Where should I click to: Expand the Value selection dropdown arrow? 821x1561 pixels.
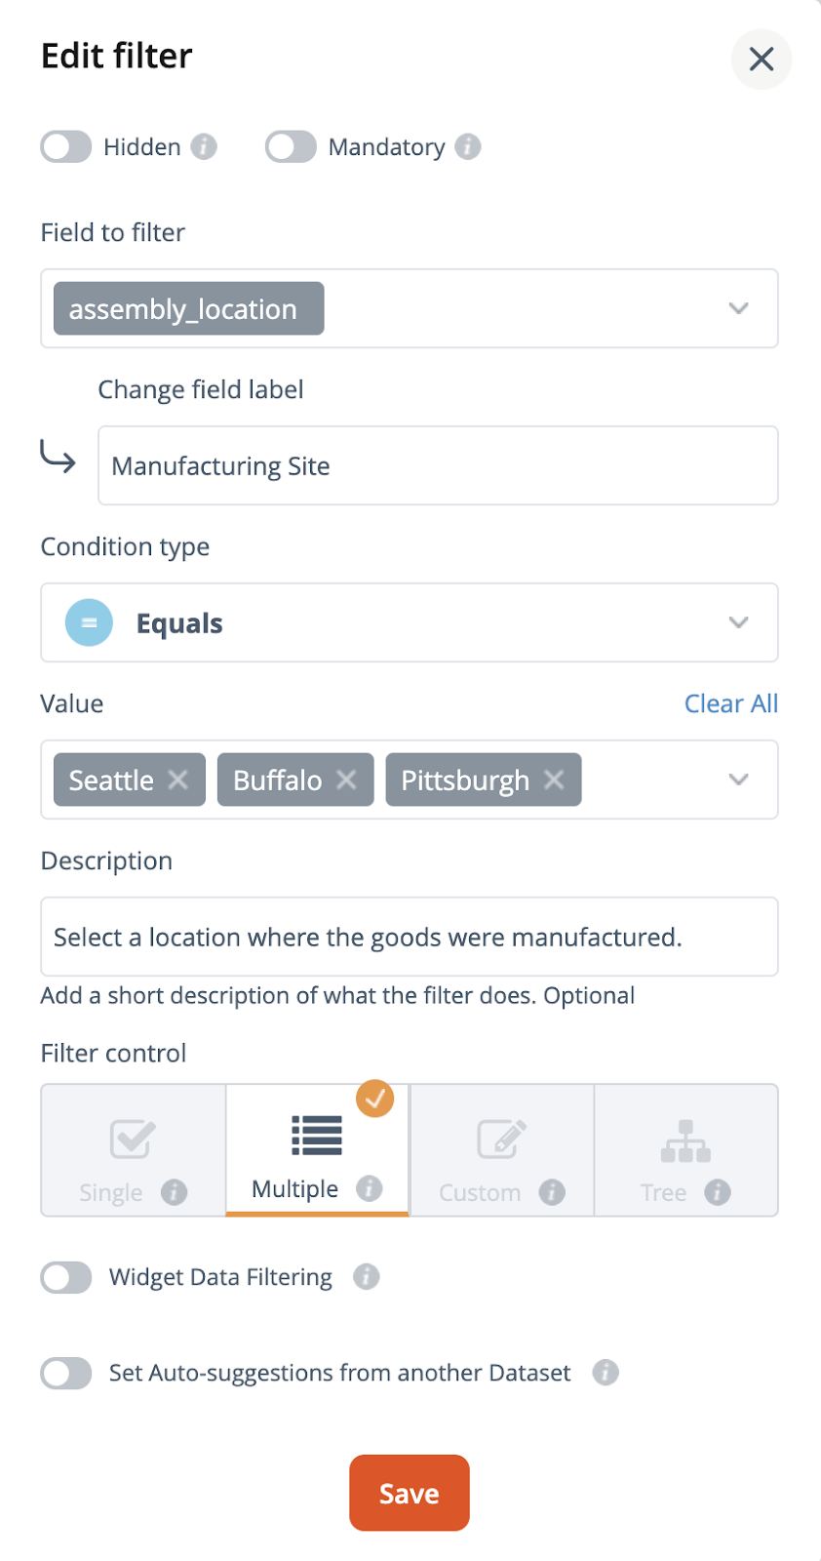pos(738,780)
